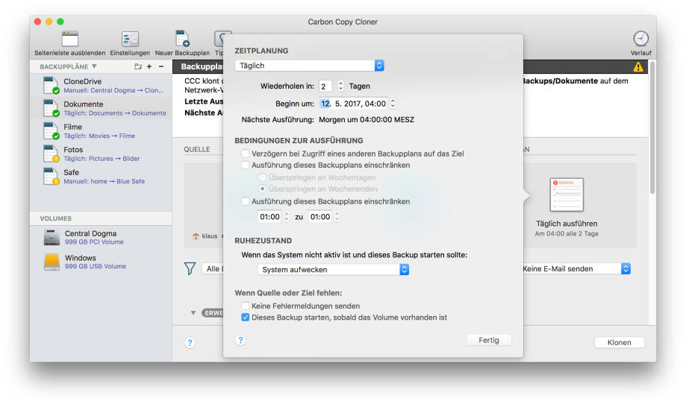
Task: Check first Ausführung dieses Backupplans einschränken box
Action: tap(246, 165)
